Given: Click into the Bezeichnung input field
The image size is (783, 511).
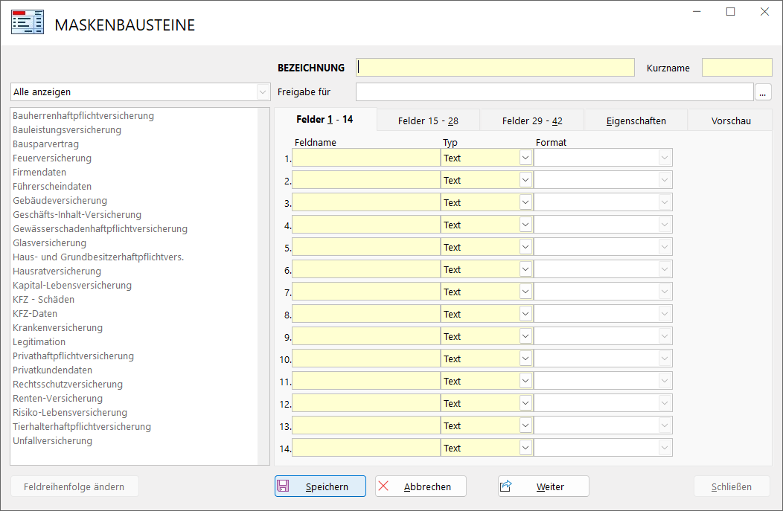Looking at the screenshot, I should 495,68.
